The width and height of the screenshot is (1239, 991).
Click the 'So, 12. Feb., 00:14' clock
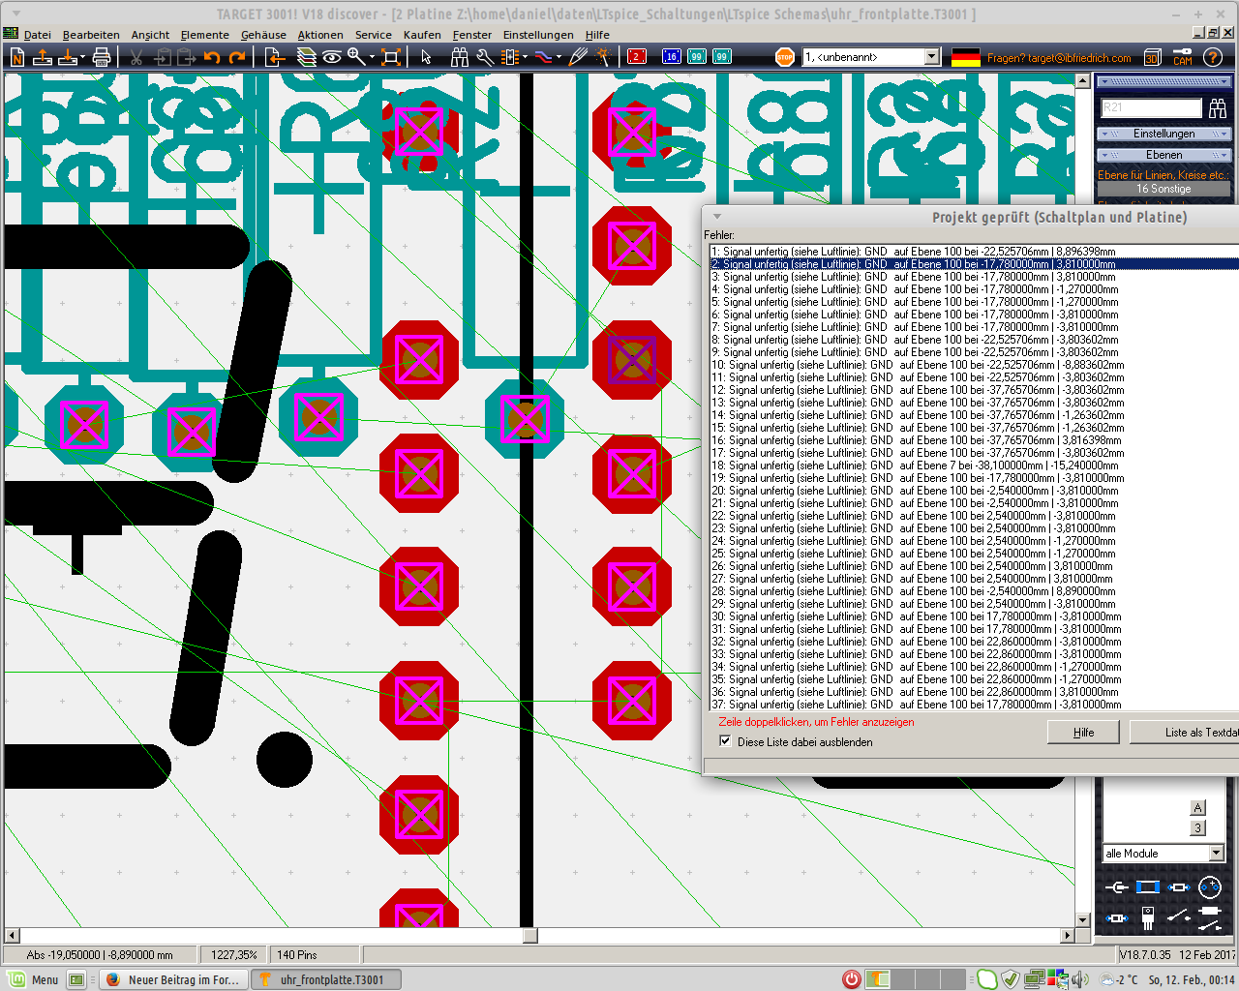tap(1193, 979)
